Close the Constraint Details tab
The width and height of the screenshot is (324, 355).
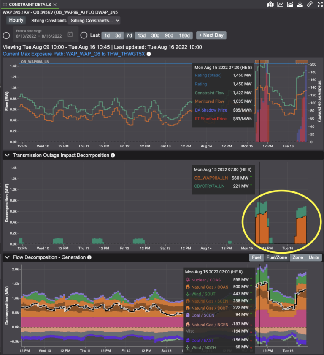click(x=55, y=4)
